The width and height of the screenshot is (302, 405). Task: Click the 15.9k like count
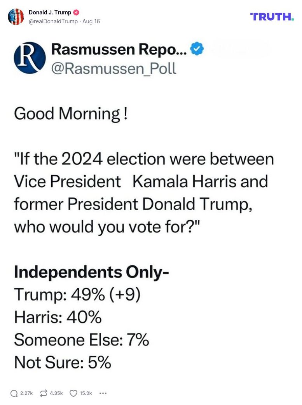pos(85,393)
